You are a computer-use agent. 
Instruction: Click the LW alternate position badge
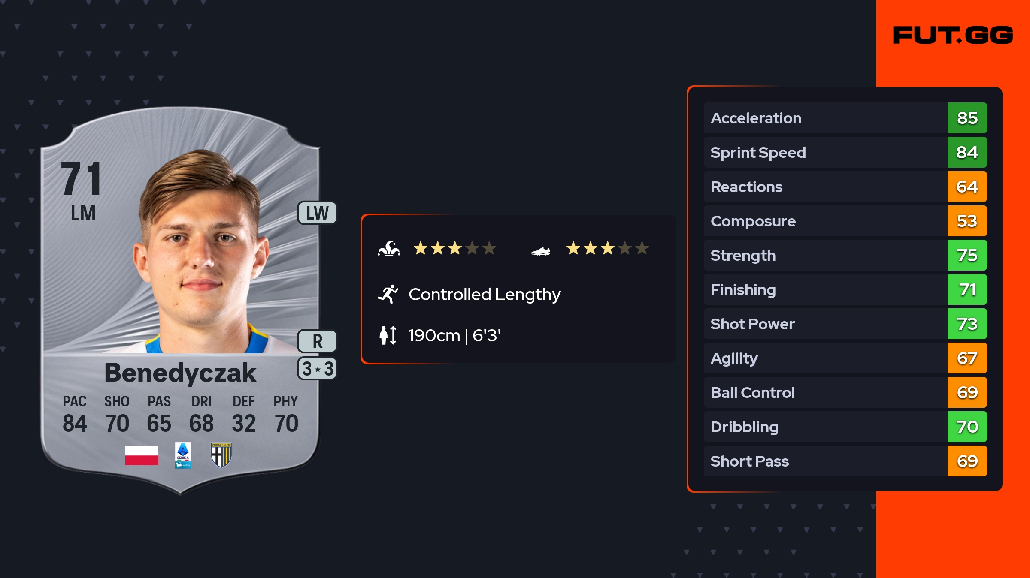coord(317,213)
